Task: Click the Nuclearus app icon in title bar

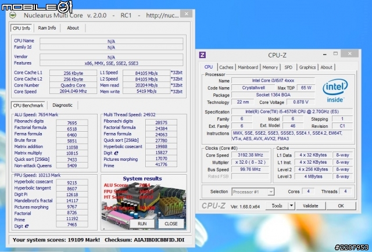Action: pos(13,16)
